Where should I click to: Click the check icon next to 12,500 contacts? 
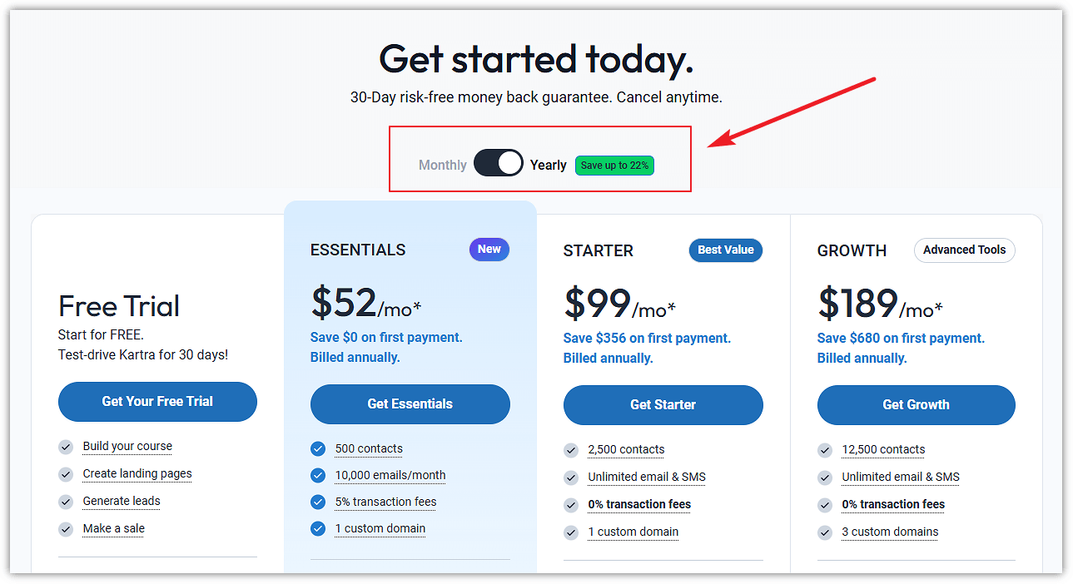(825, 450)
